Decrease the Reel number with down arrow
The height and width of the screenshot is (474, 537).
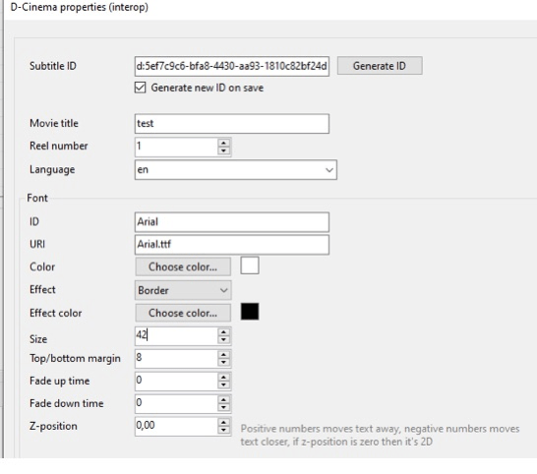point(223,150)
